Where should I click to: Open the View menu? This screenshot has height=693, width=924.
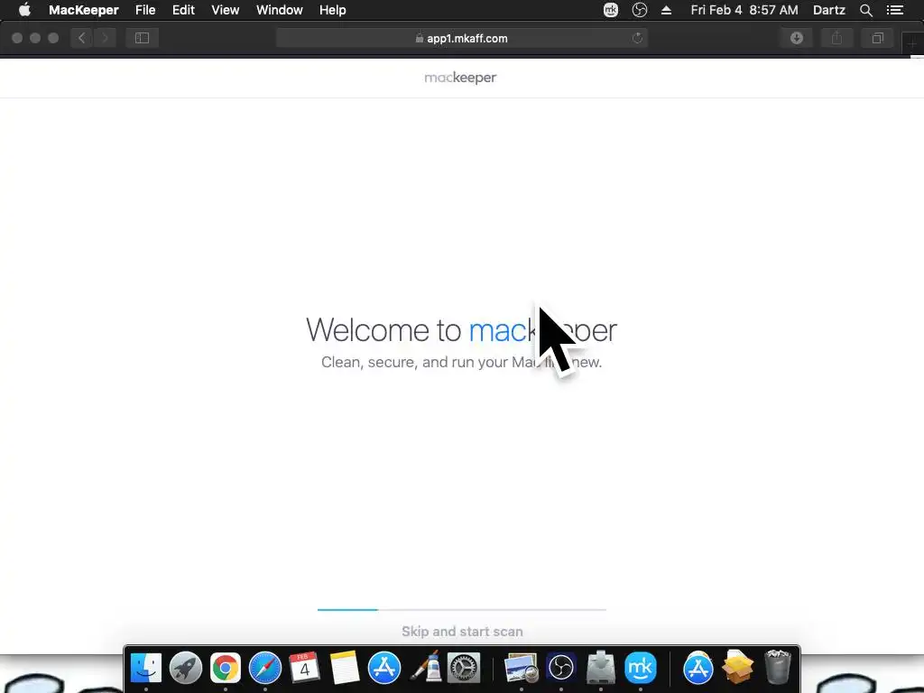point(225,10)
